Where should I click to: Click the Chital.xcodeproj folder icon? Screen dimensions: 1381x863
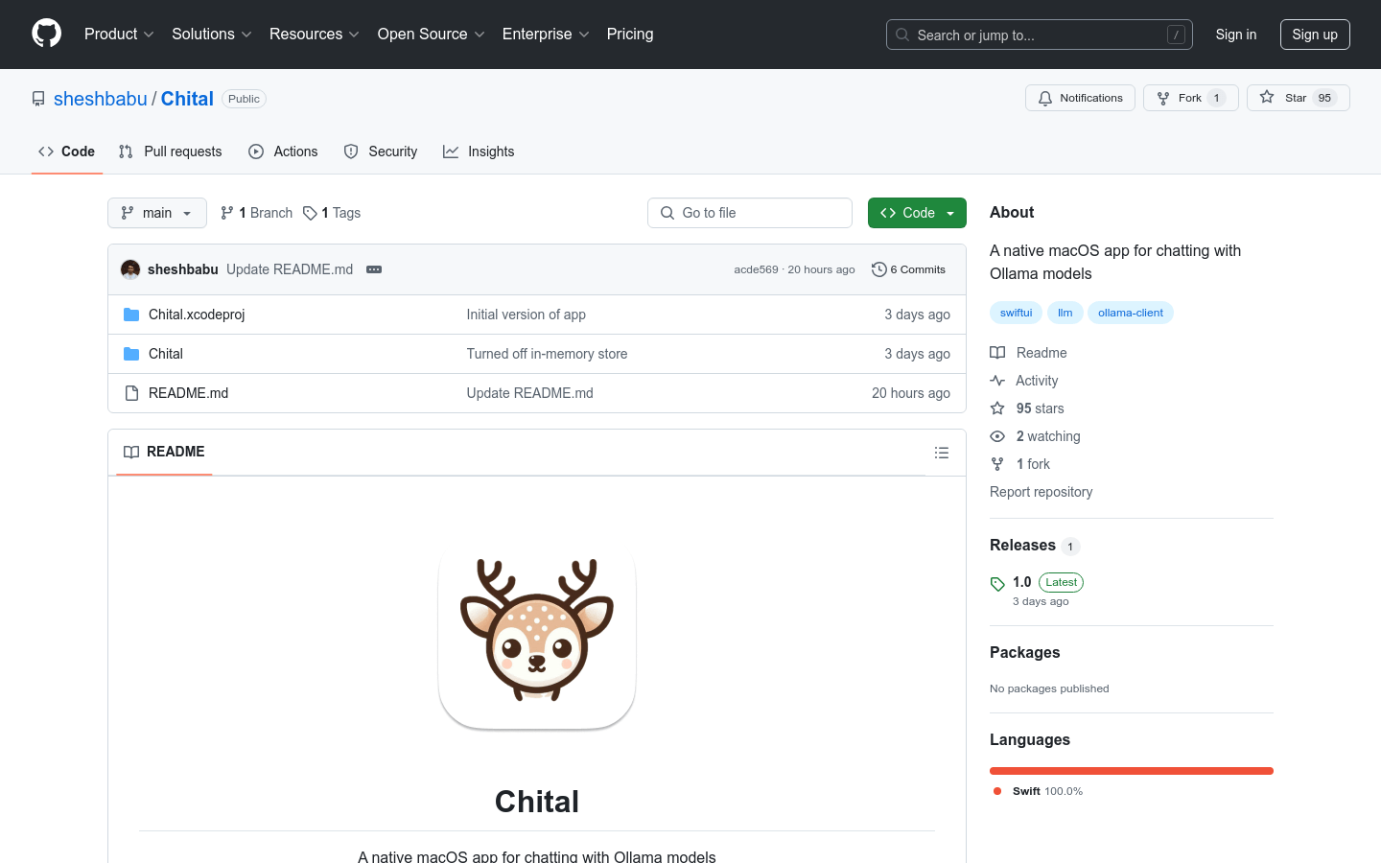click(x=131, y=315)
